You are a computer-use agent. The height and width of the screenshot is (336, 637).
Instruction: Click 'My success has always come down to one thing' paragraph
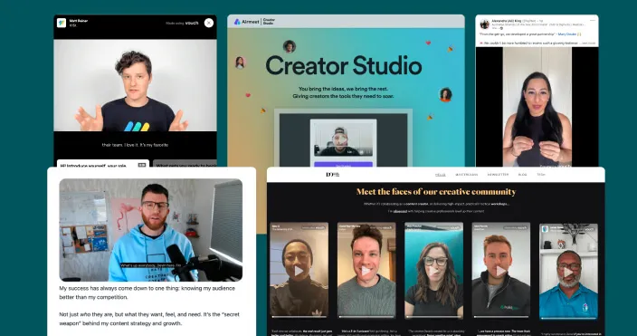coord(147,293)
